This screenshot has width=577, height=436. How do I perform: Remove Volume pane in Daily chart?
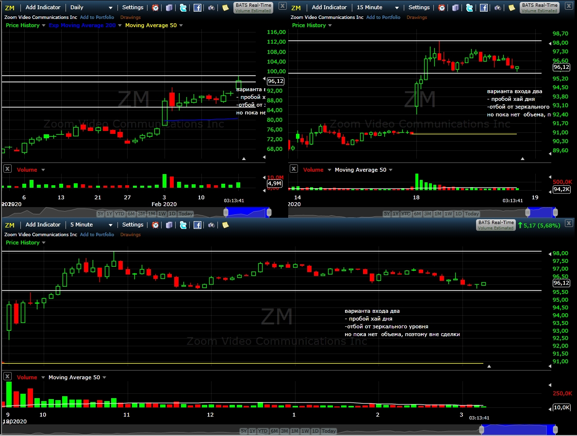7,169
